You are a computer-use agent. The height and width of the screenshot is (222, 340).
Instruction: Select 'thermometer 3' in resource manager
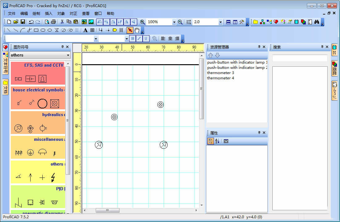(220, 73)
